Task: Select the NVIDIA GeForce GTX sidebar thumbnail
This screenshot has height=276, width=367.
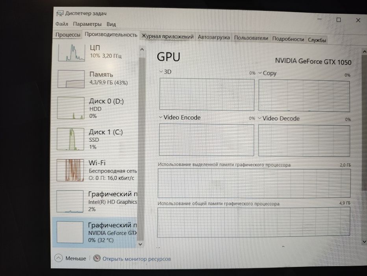Action: coord(70,232)
